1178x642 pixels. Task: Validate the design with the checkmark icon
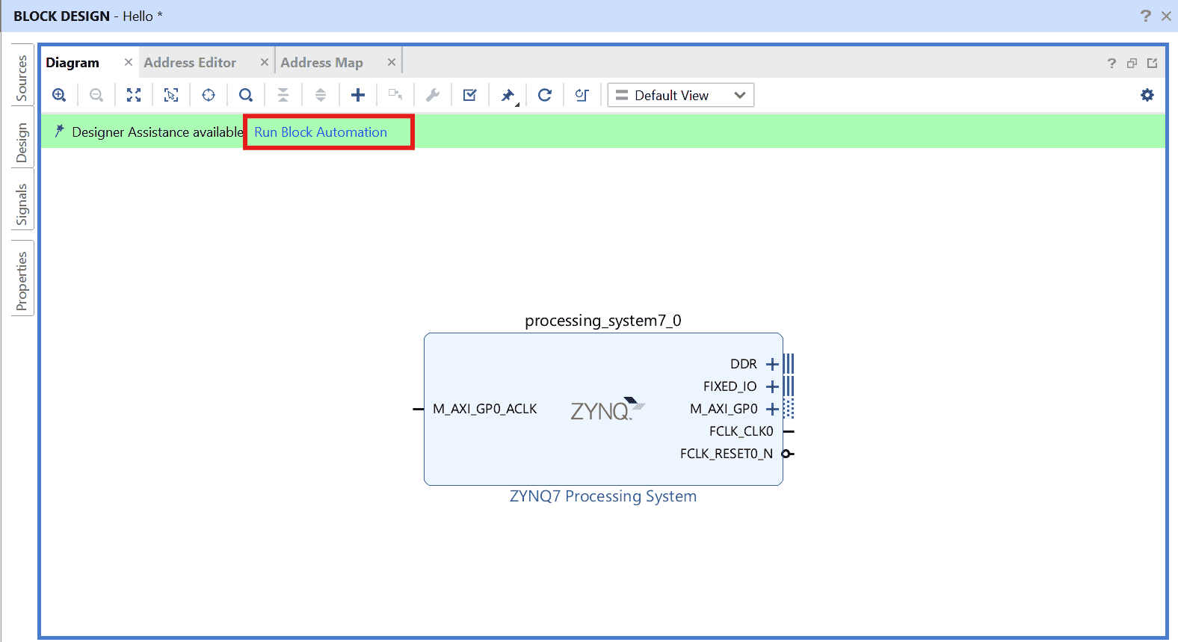pyautogui.click(x=470, y=95)
